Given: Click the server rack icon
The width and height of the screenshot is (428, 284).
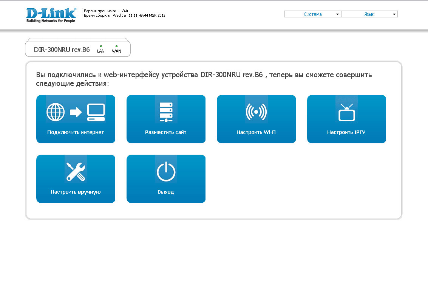Looking at the screenshot, I should (166, 112).
